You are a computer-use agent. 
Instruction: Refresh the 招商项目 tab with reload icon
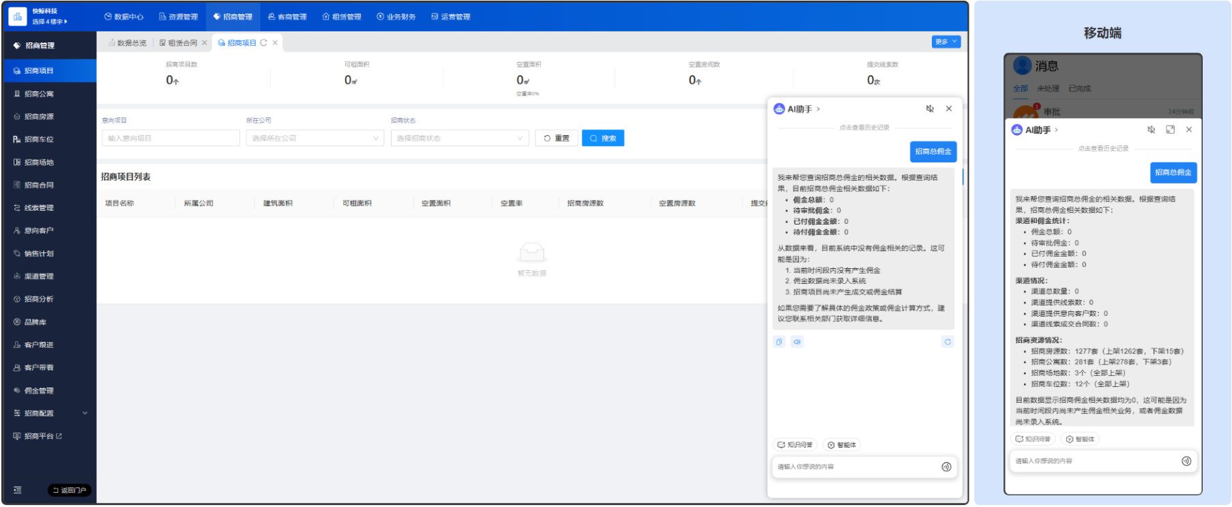(x=263, y=43)
